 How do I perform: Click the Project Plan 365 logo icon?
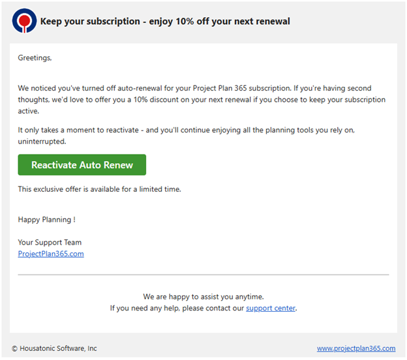point(24,21)
